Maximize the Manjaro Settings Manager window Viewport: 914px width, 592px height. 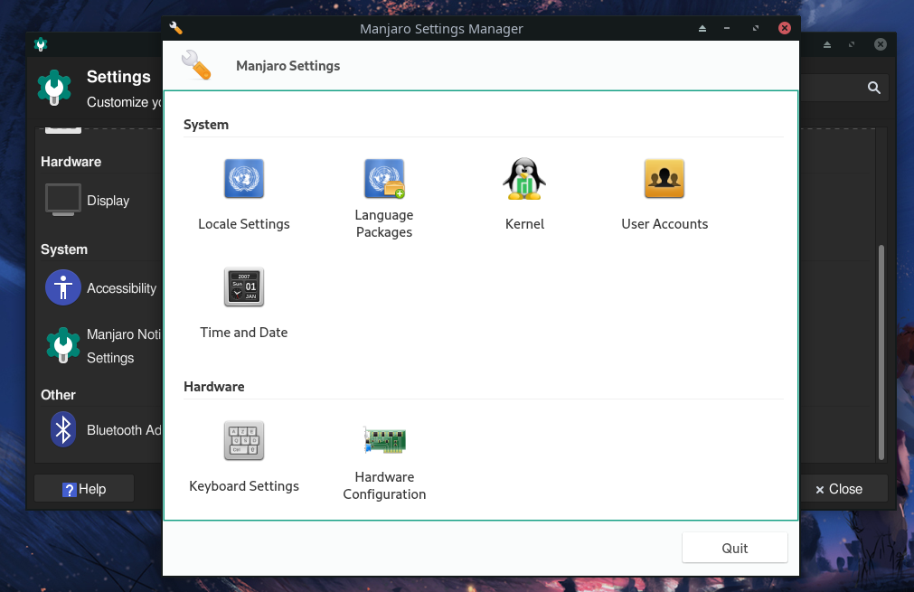point(756,28)
